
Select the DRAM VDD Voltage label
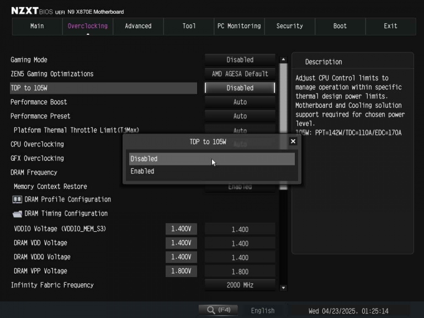pyautogui.click(x=40, y=243)
